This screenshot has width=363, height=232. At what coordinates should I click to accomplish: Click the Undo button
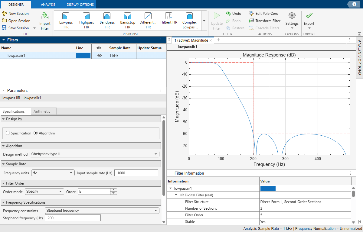(234, 14)
